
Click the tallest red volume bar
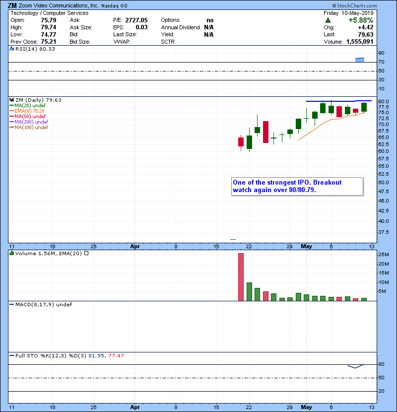[x=241, y=276]
